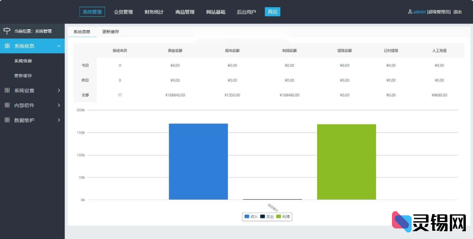Click the 灵锡网 logo icon

pos(402,221)
